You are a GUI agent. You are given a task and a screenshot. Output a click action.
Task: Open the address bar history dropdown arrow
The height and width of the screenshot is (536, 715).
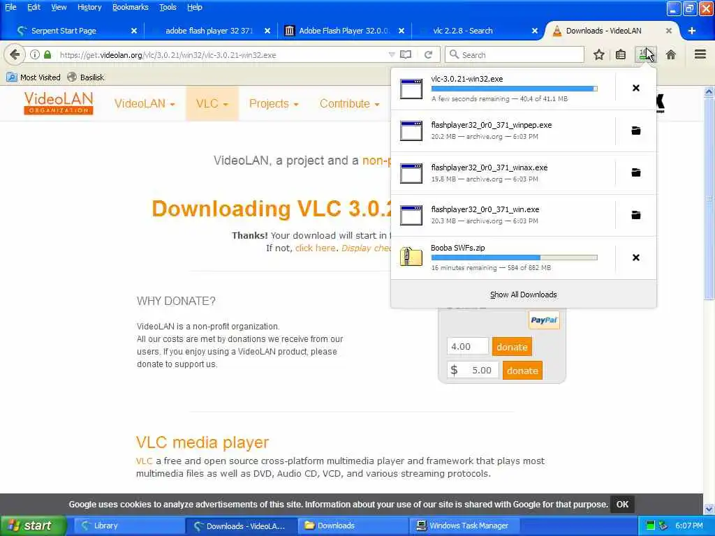392,54
